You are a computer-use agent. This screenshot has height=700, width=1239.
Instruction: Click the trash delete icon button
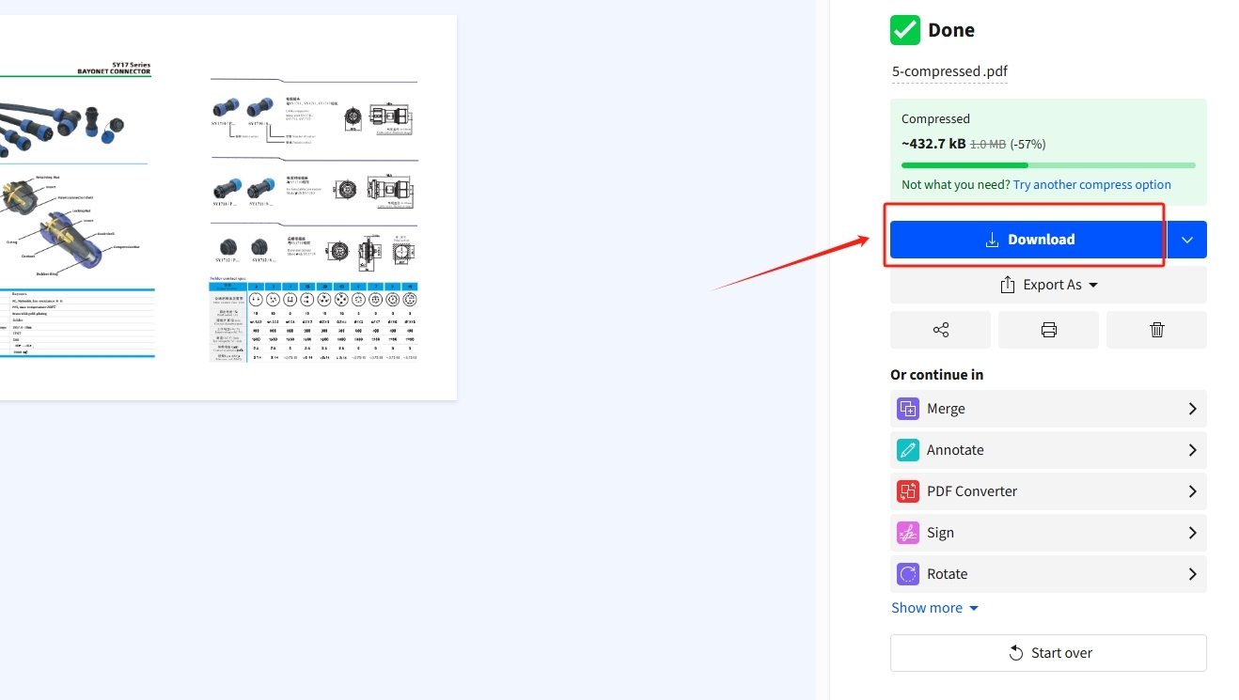[x=1156, y=330]
